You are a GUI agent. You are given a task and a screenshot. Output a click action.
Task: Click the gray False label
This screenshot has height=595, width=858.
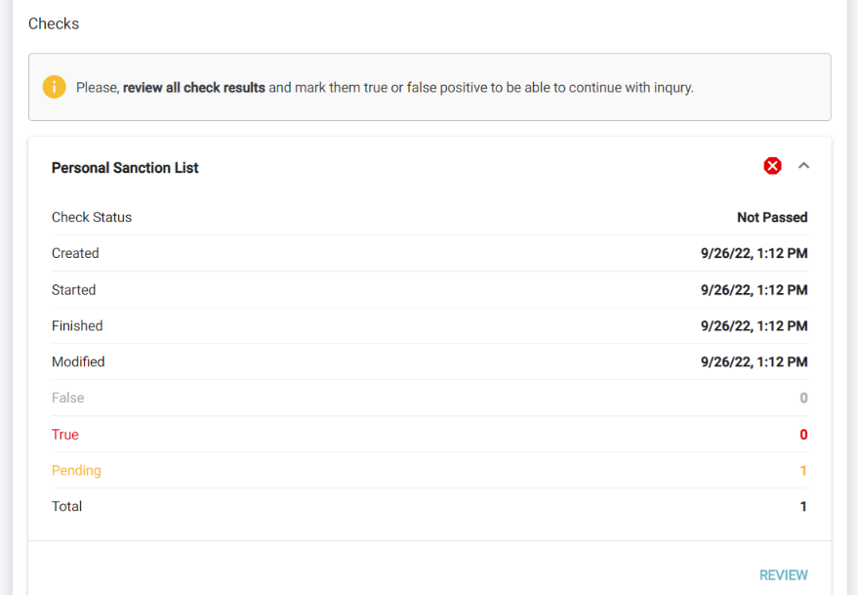[x=68, y=399]
